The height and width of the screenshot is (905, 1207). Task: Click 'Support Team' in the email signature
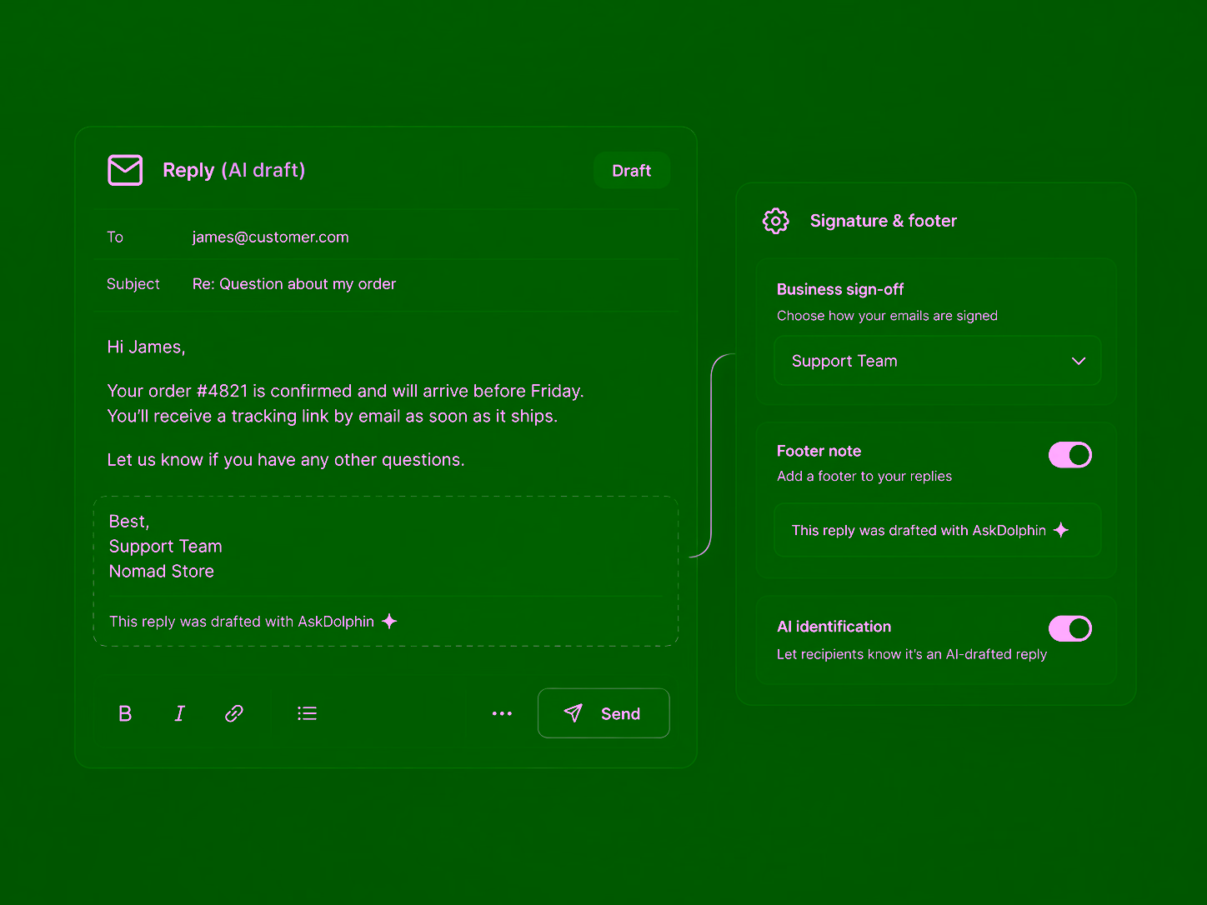(x=165, y=547)
